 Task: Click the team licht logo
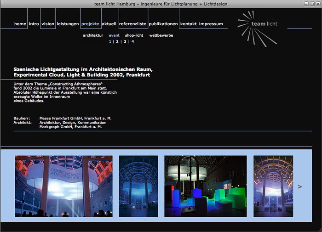pos(258,28)
